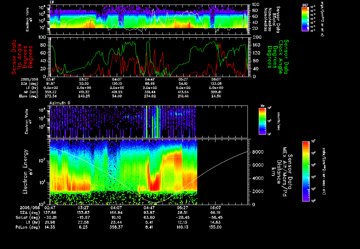Click the Tip Angle and Clock Angle line plot

pos(149,57)
